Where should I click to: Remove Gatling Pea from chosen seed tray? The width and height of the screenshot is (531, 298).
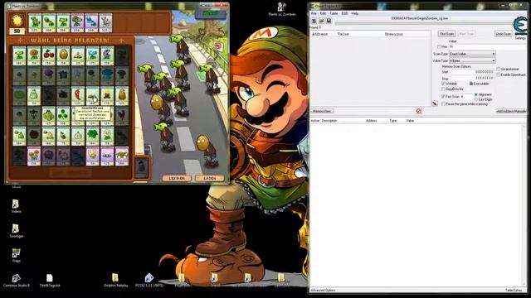(x=77, y=23)
